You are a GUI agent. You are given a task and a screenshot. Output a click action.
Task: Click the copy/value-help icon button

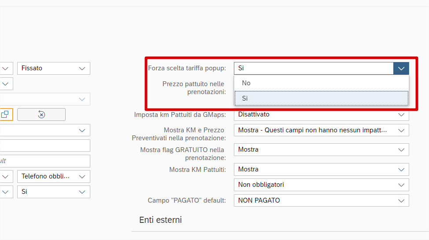6,114
